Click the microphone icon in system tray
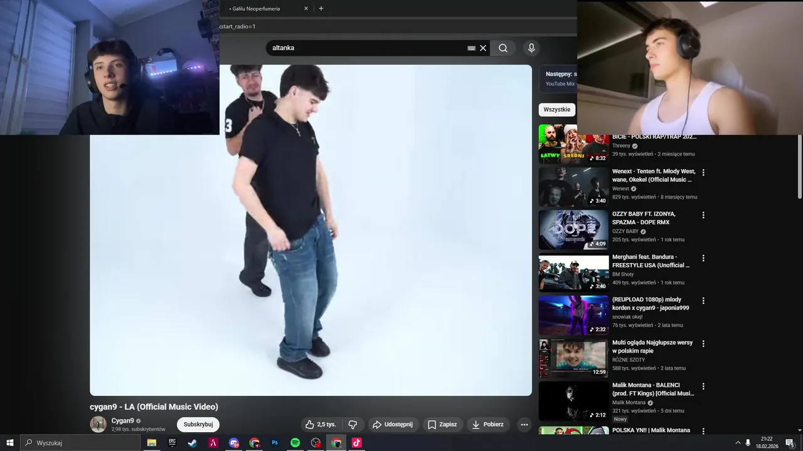This screenshot has width=803, height=451. [748, 443]
